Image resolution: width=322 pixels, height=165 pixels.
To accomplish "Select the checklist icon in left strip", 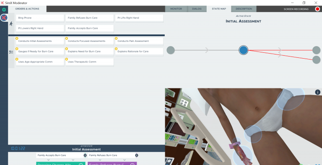I will tap(11, 52).
